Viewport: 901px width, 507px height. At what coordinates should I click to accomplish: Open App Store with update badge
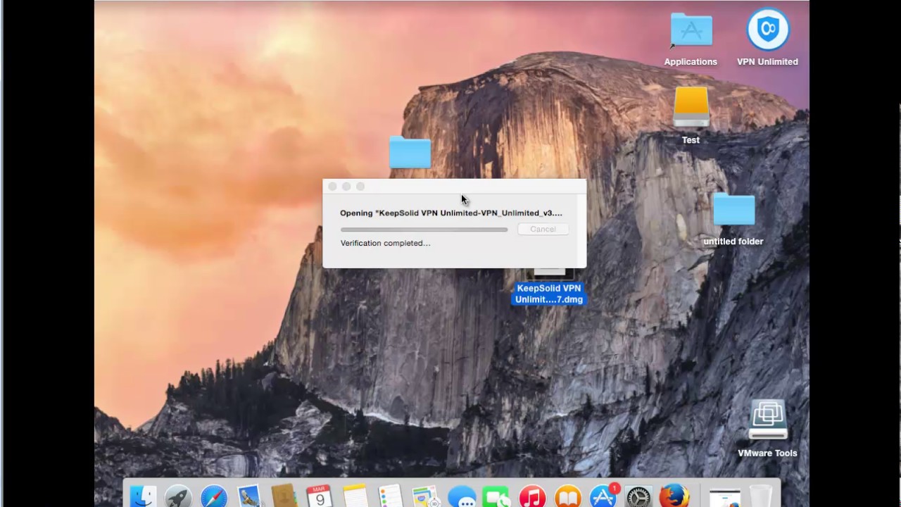604,497
